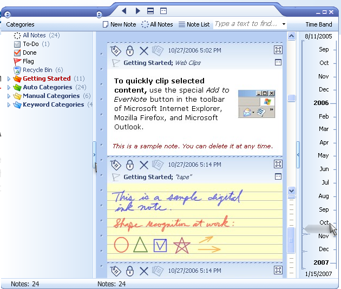Go back with the left arrow button
The height and width of the screenshot is (289, 341).
tap(124, 11)
